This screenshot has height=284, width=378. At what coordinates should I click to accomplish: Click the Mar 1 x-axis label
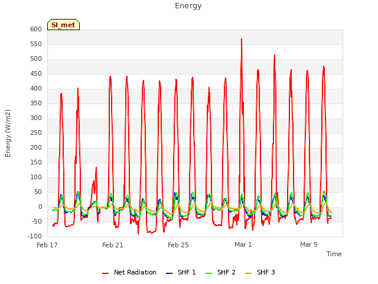[x=243, y=244]
